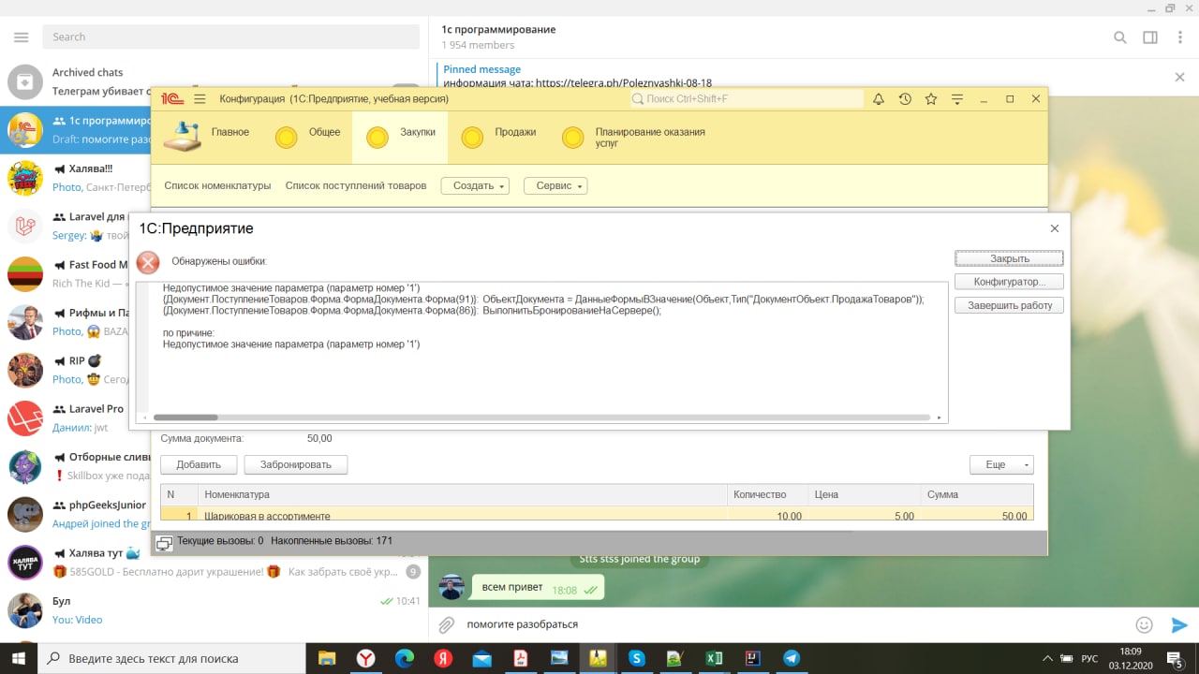Screen dimensions: 1199x674
Task: Open the phpGeeksJunior group chat
Action: coord(75,515)
